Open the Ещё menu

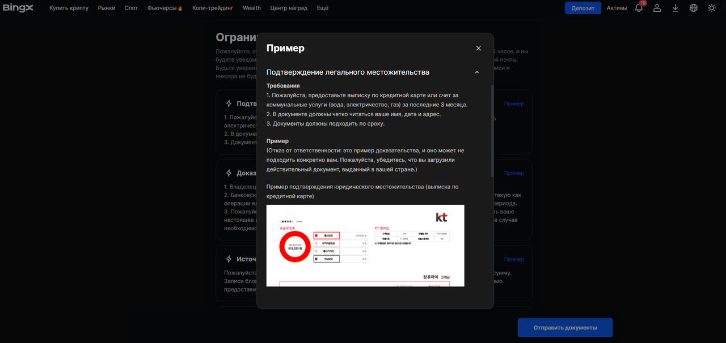(322, 8)
